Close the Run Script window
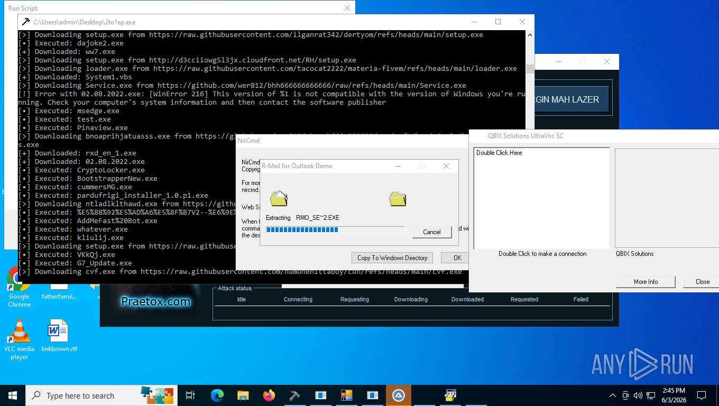Image resolution: width=719 pixels, height=406 pixels. pyautogui.click(x=347, y=8)
